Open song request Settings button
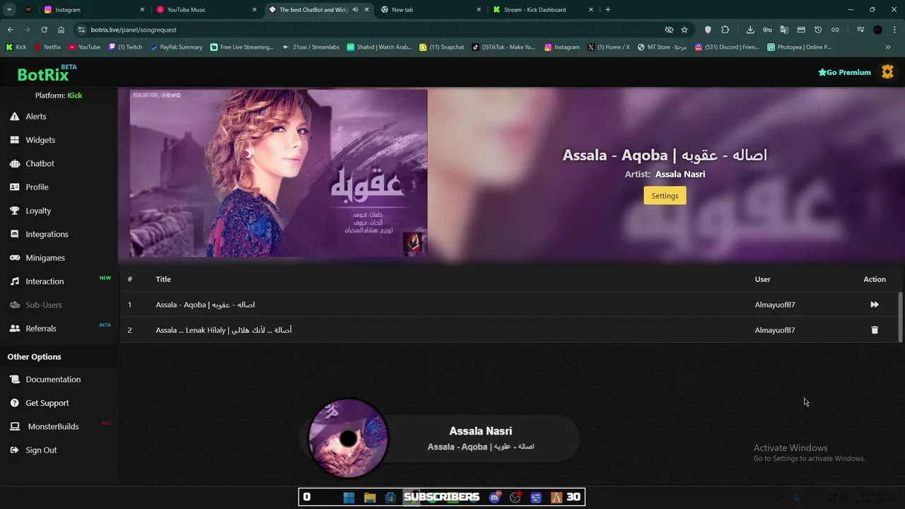The width and height of the screenshot is (905, 509). (665, 196)
